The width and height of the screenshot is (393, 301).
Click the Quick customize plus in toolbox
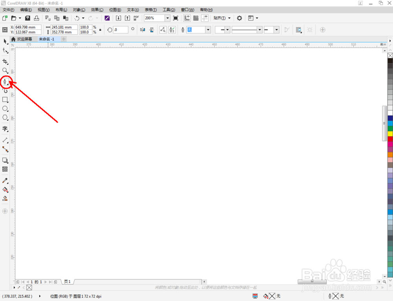[x=5, y=211]
